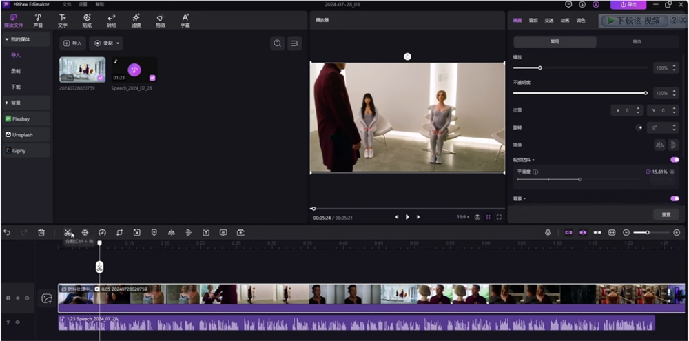689x341 pixels.
Task: Open the 贴纸 stickers panel
Action: click(x=87, y=20)
